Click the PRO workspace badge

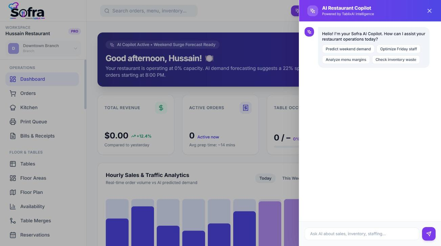[74, 31]
